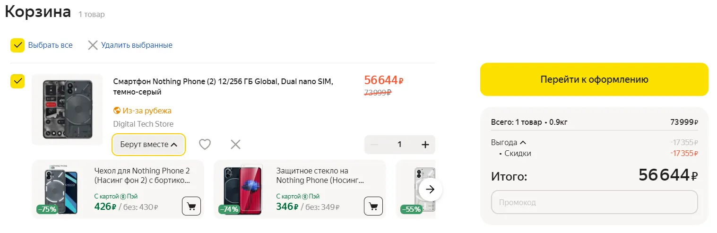The image size is (717, 233).
Task: Add protective glass to cart
Action: point(373,206)
